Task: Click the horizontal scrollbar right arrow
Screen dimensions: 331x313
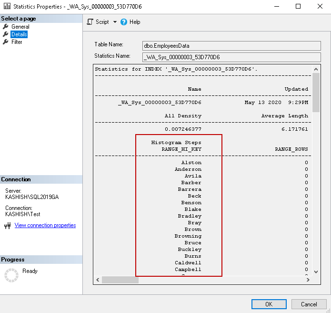Action: 308,280
